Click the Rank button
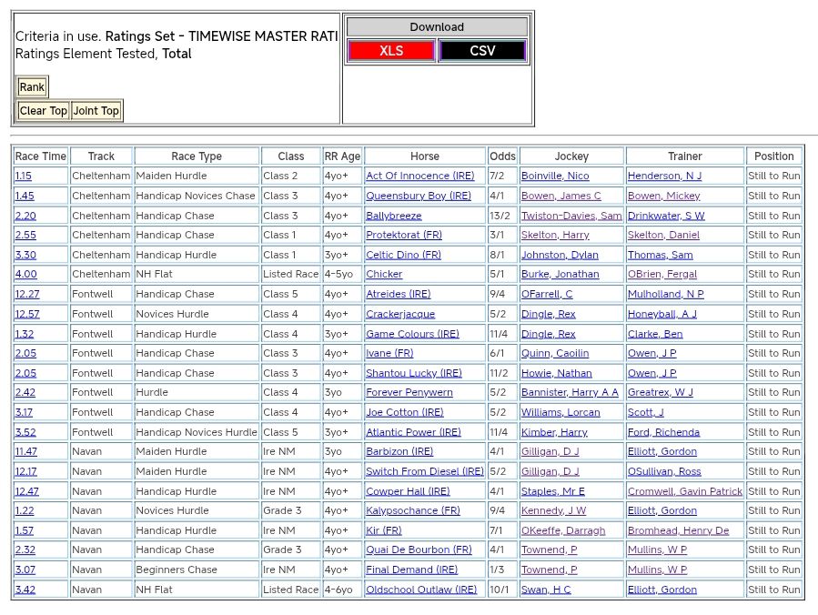Screen dimensions: 818x615 coord(32,87)
